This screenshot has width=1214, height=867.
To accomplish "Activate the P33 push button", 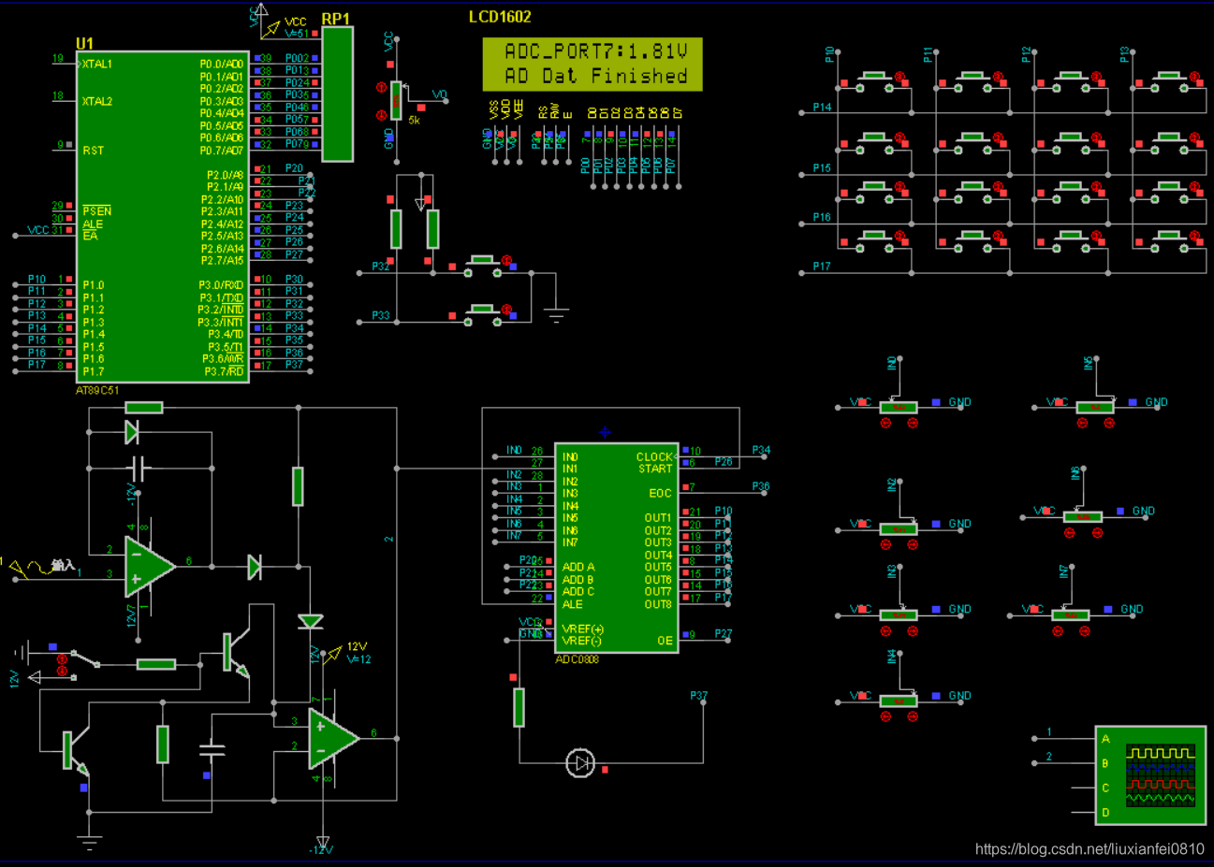I will tap(482, 313).
